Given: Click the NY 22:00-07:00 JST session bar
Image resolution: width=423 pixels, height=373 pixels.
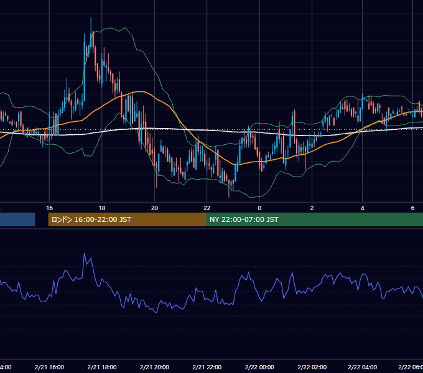Looking at the screenshot, I should [x=314, y=219].
